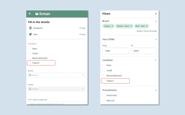Click the search icon in Model field
The image size is (185, 115).
click(x=30, y=89)
